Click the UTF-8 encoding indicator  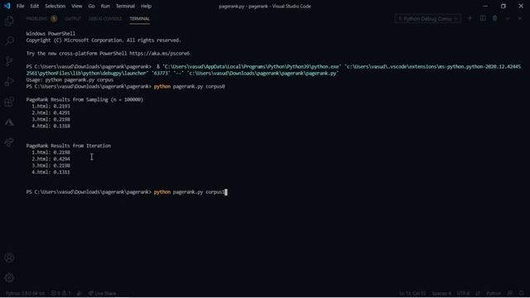(463, 293)
